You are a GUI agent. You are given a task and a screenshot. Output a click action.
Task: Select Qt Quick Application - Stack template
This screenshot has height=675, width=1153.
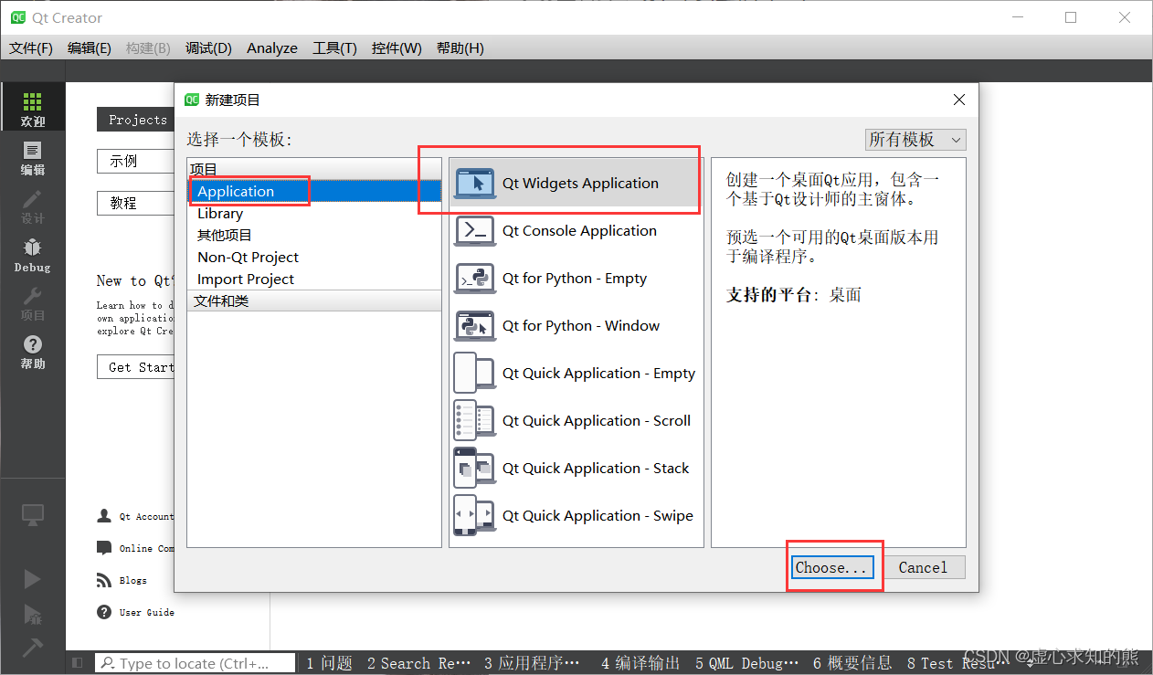[576, 468]
